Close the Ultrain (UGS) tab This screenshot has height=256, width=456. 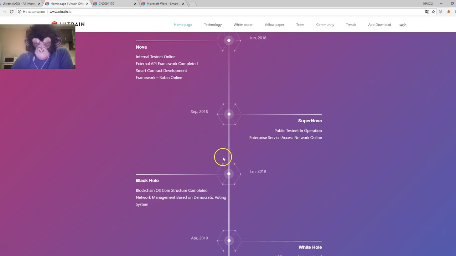coord(39,4)
